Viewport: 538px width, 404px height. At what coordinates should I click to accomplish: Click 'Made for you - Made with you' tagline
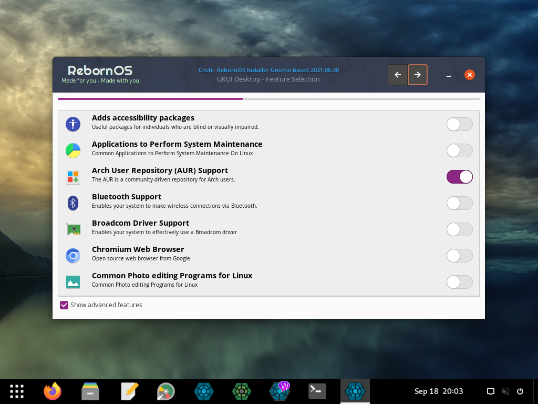(100, 80)
